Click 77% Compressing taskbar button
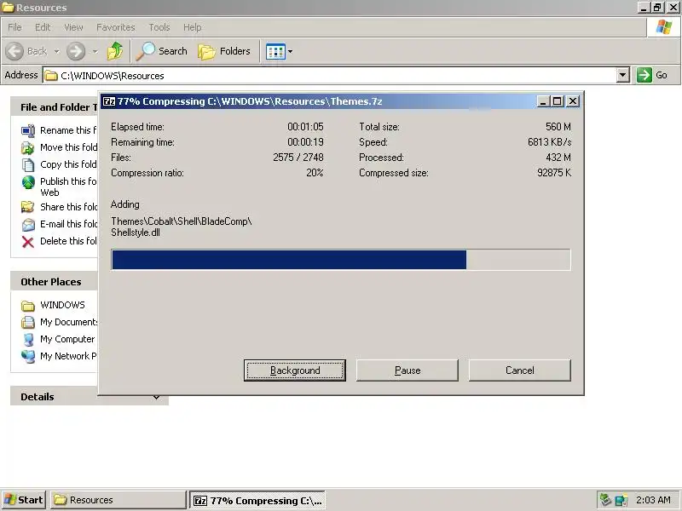Viewport: 682px width, 511px height. coord(257,500)
